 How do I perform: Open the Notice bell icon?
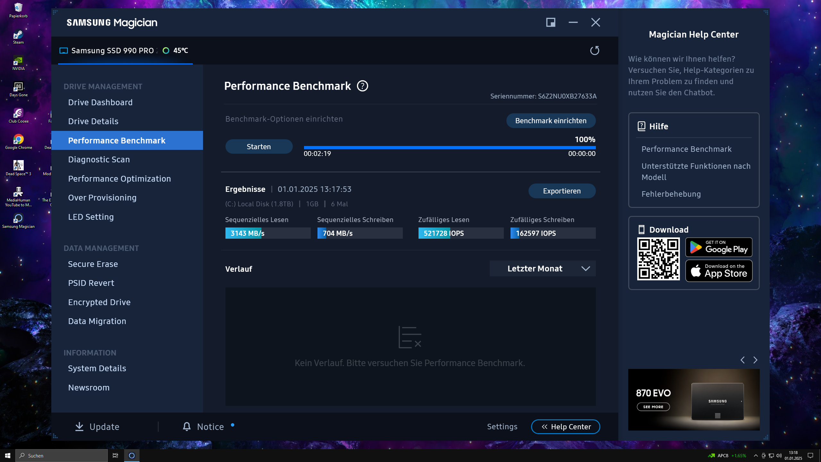187,427
